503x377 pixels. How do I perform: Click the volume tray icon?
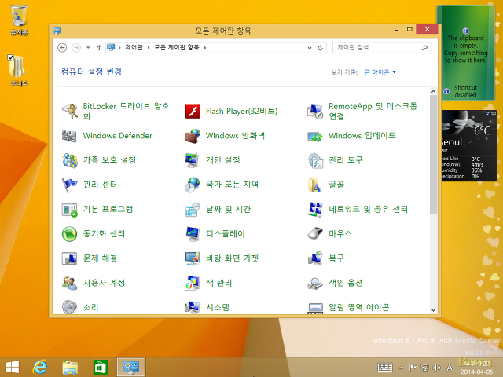pyautogui.click(x=437, y=368)
